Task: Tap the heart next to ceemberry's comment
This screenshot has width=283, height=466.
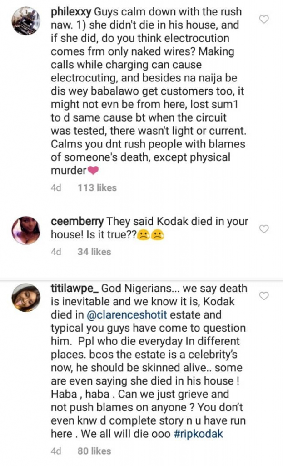Action: coord(263,229)
